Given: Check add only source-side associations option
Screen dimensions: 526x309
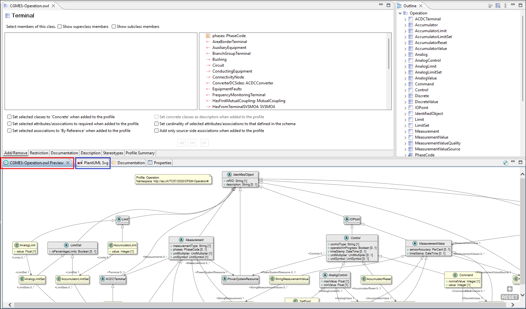Looking at the screenshot, I should tap(157, 131).
